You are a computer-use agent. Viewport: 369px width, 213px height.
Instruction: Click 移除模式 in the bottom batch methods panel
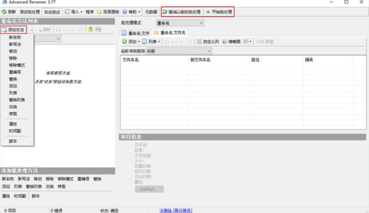coord(65,179)
